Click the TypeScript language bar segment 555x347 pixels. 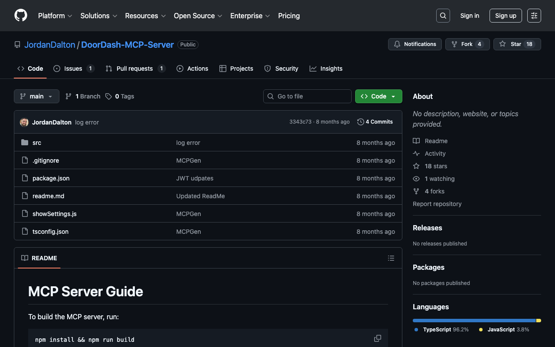pos(474,321)
